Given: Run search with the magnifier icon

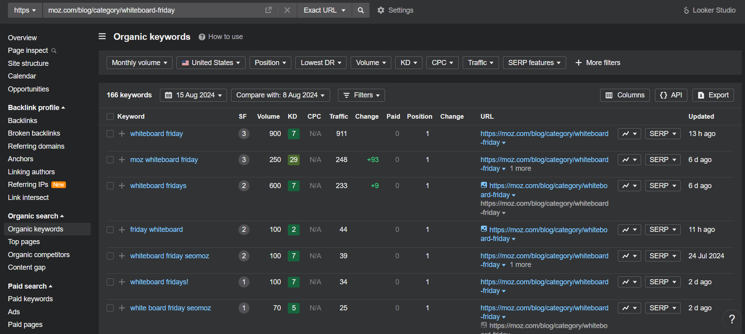Looking at the screenshot, I should tap(361, 10).
